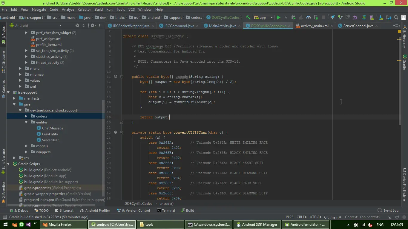408x229 pixels.
Task: Expand the manifests folder node
Action: [x=14, y=98]
